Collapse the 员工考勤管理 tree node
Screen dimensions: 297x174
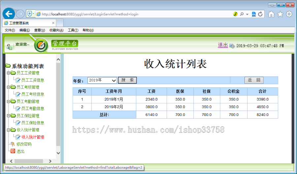tap(8, 101)
